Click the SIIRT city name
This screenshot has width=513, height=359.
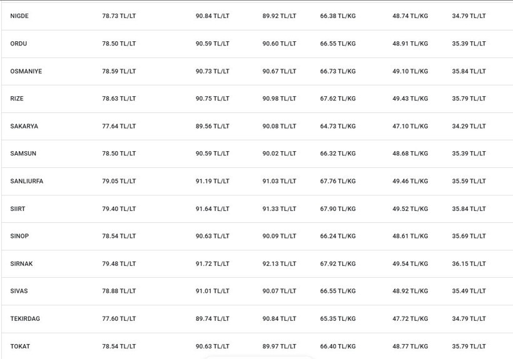pos(18,209)
